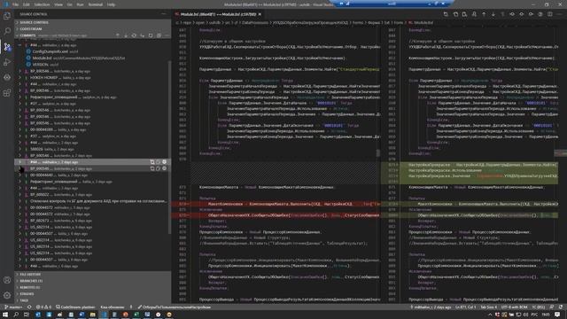Open the Extensions view in activity bar
Image resolution: width=567 pixels, height=319 pixels.
point(7,93)
